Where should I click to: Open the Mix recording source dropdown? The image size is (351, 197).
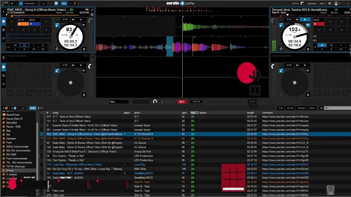point(118,102)
